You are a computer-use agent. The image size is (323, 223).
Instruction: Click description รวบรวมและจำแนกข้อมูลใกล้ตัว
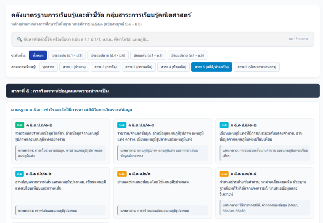tap(57, 136)
